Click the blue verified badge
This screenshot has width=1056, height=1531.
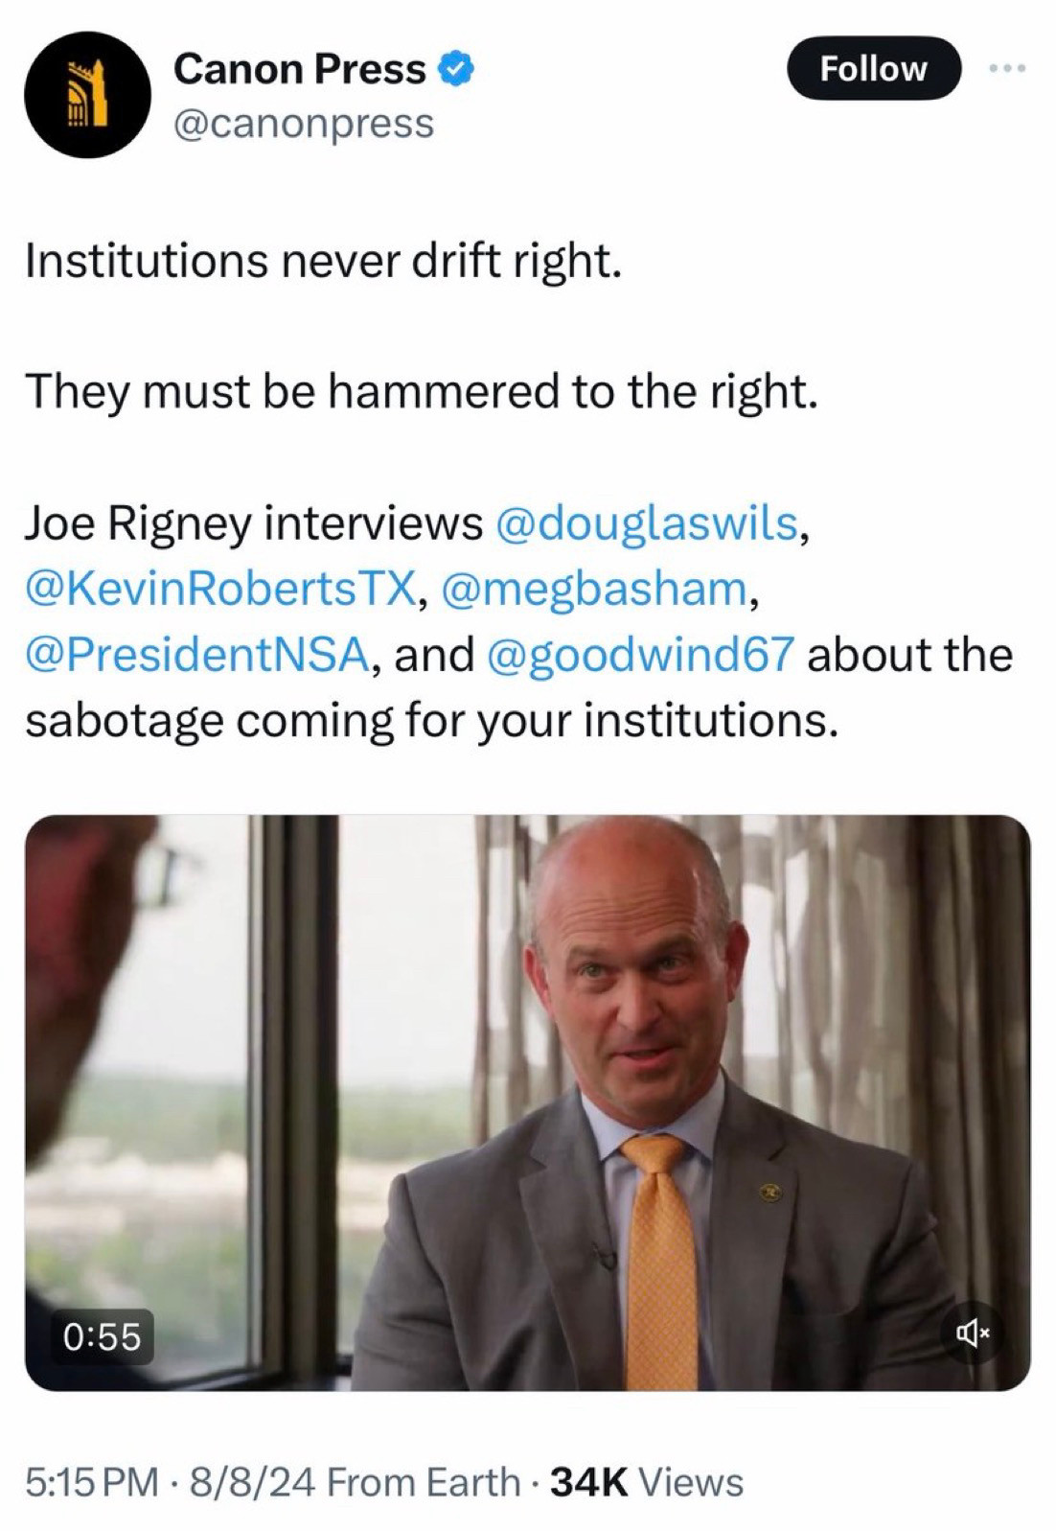[x=456, y=69]
